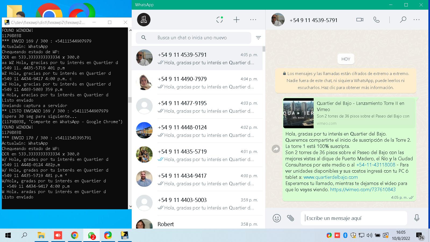
Task: Click the chat list filter icon
Action: [x=258, y=38]
